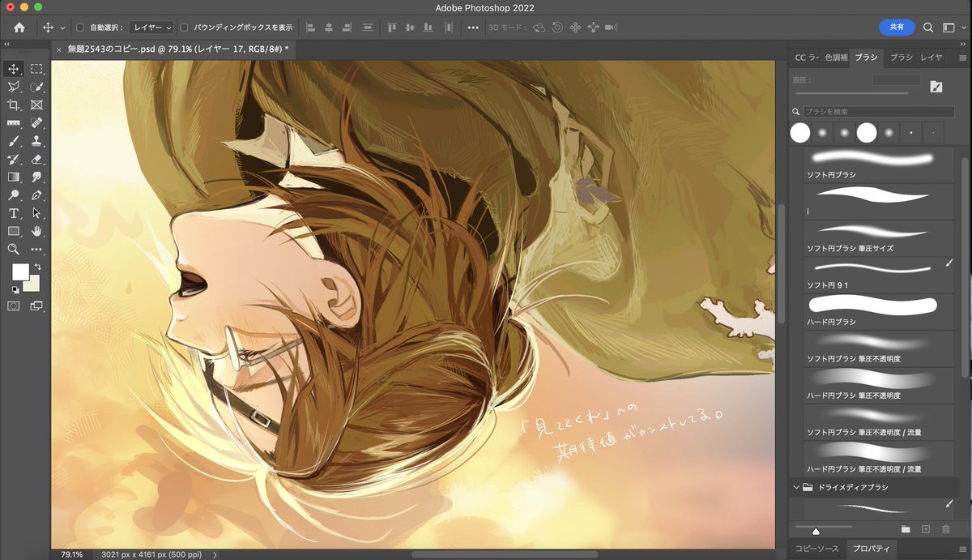The height and width of the screenshot is (560, 972).
Task: Select the Zoom magnifier tool
Action: (14, 250)
